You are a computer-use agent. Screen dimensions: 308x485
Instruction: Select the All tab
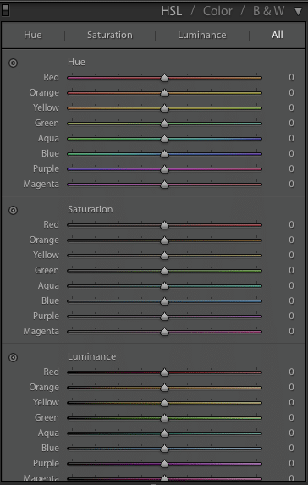(278, 35)
